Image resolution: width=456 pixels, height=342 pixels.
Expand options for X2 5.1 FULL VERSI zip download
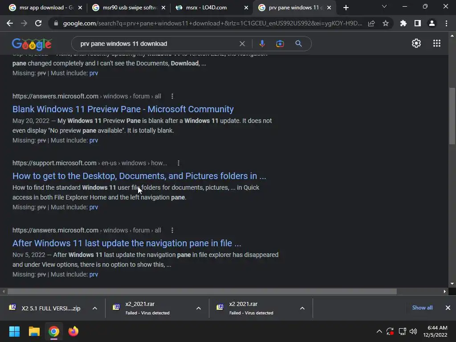(95, 308)
